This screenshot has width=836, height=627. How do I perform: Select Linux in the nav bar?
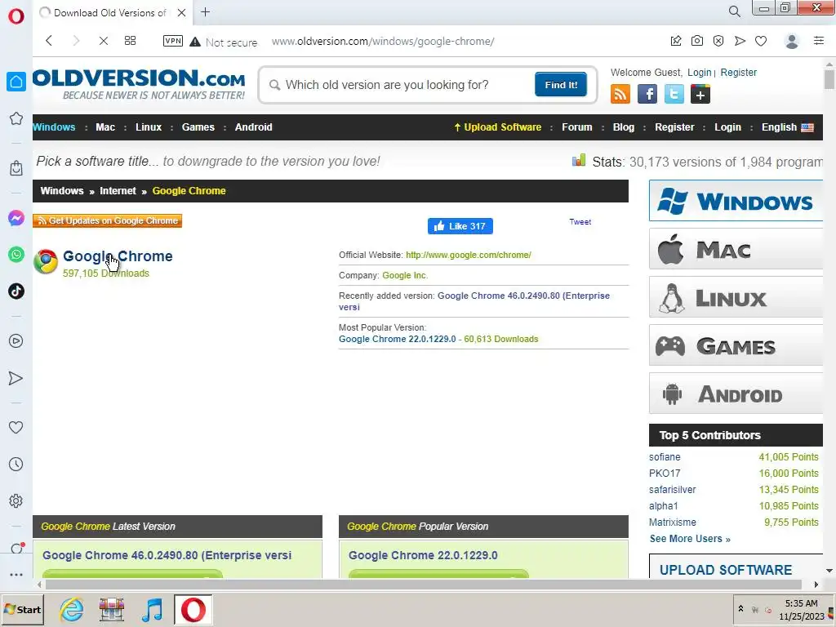(x=149, y=127)
